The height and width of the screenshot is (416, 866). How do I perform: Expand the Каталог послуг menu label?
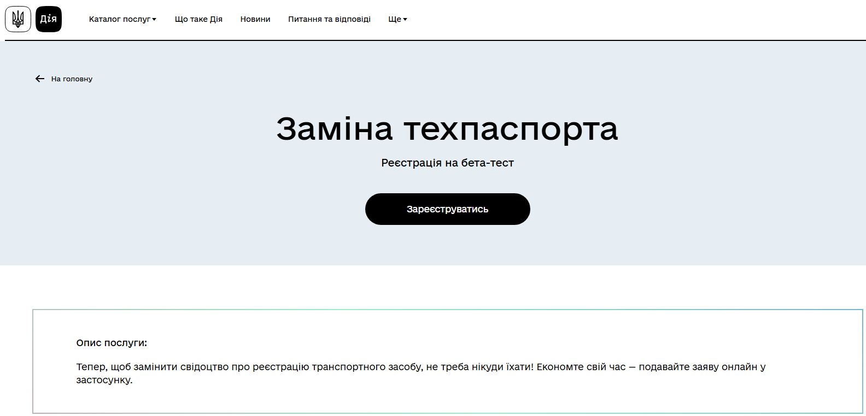[x=119, y=19]
